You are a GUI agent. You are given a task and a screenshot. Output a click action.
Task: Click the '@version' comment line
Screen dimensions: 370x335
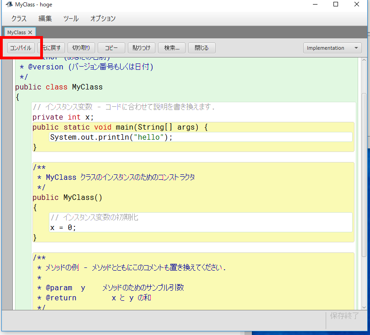(86, 67)
